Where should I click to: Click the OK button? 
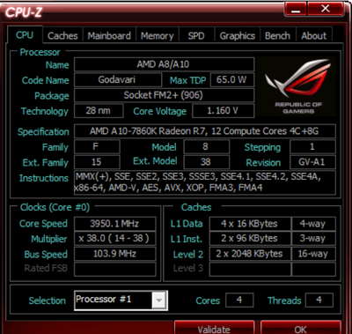point(300,328)
